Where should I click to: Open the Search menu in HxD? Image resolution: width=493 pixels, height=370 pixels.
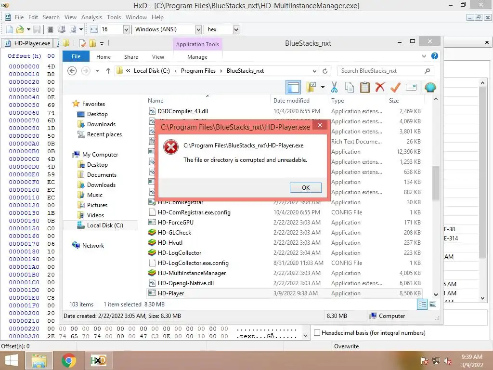(x=51, y=17)
